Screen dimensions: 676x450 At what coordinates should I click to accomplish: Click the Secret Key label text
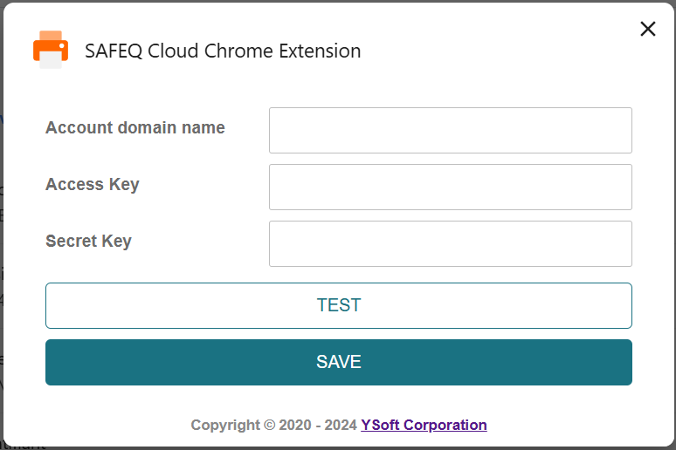(x=89, y=242)
